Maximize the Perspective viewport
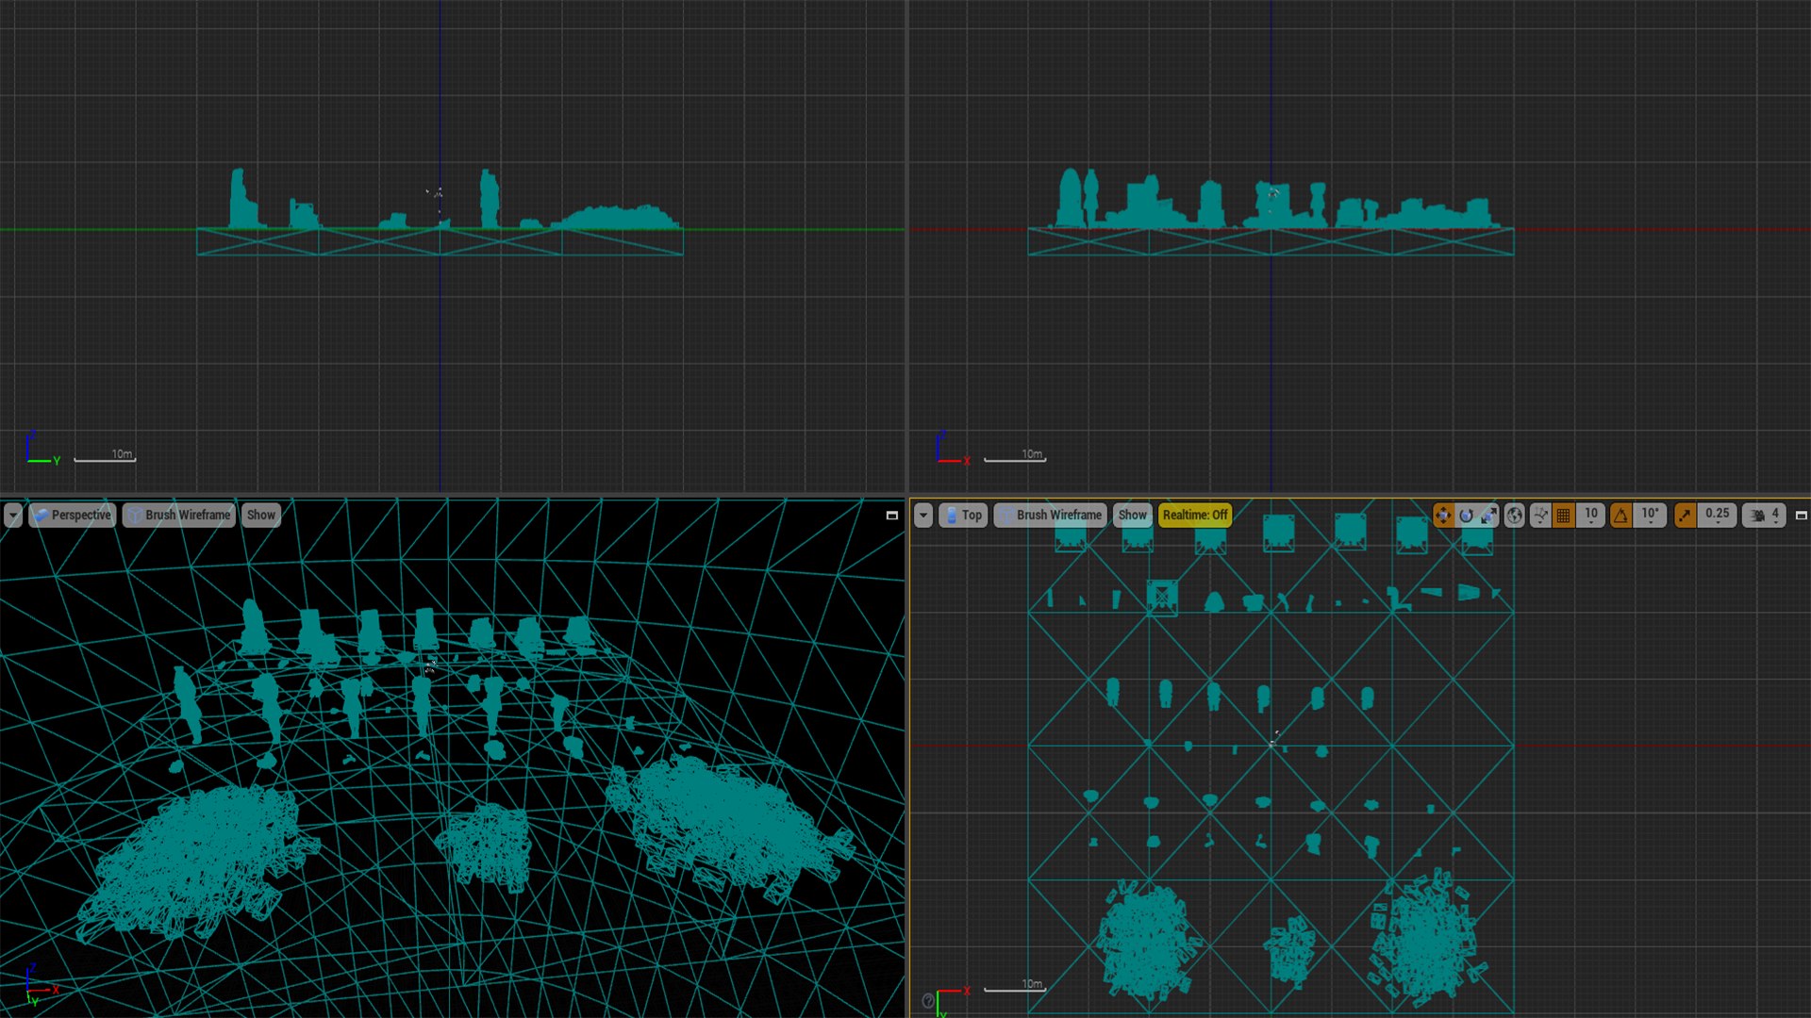Image resolution: width=1811 pixels, height=1018 pixels. 891,516
